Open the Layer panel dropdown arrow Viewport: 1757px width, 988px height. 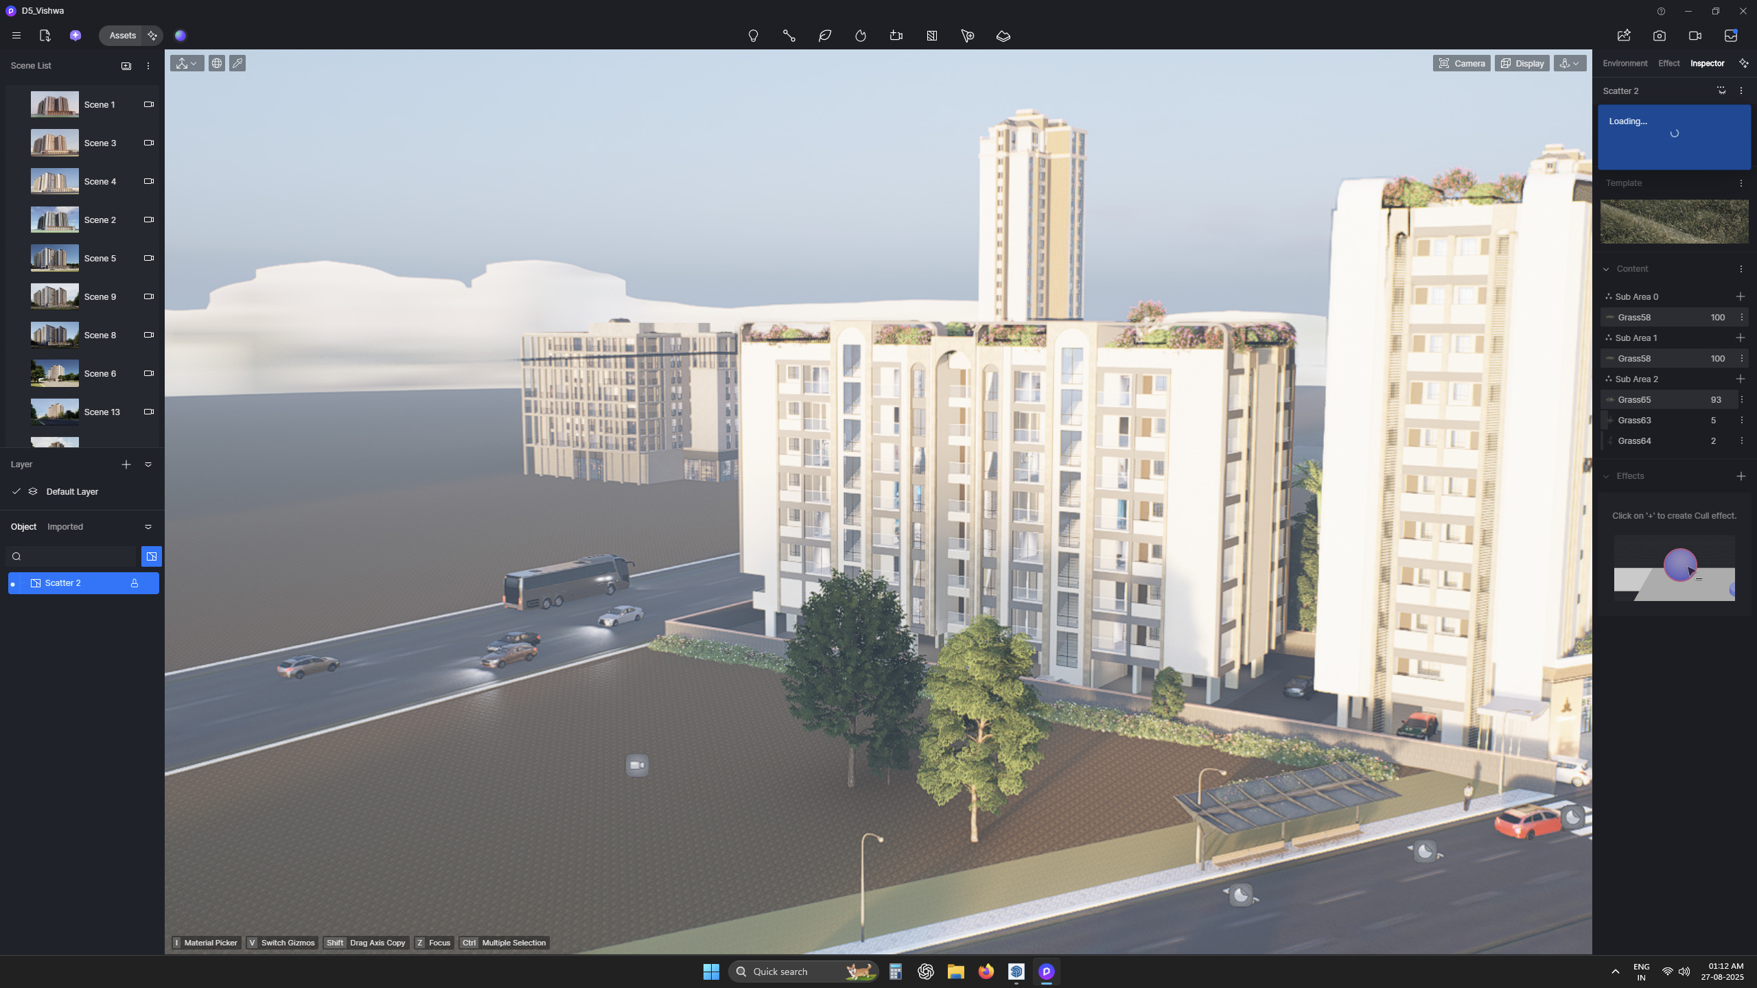[148, 464]
